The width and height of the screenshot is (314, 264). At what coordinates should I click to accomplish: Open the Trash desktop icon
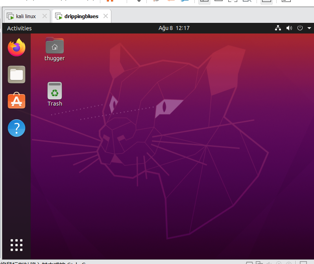point(55,91)
